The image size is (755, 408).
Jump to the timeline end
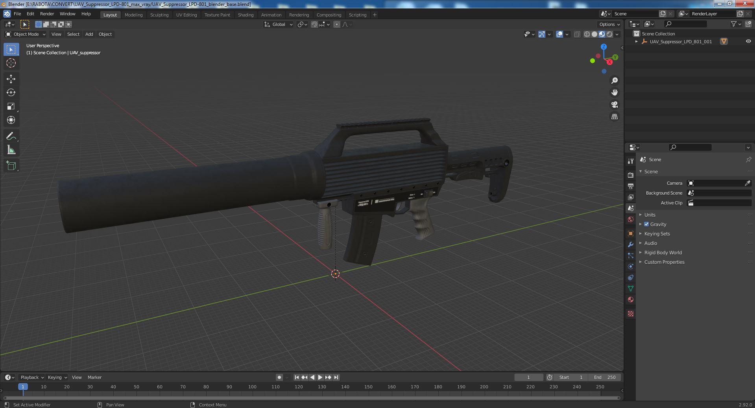[336, 377]
